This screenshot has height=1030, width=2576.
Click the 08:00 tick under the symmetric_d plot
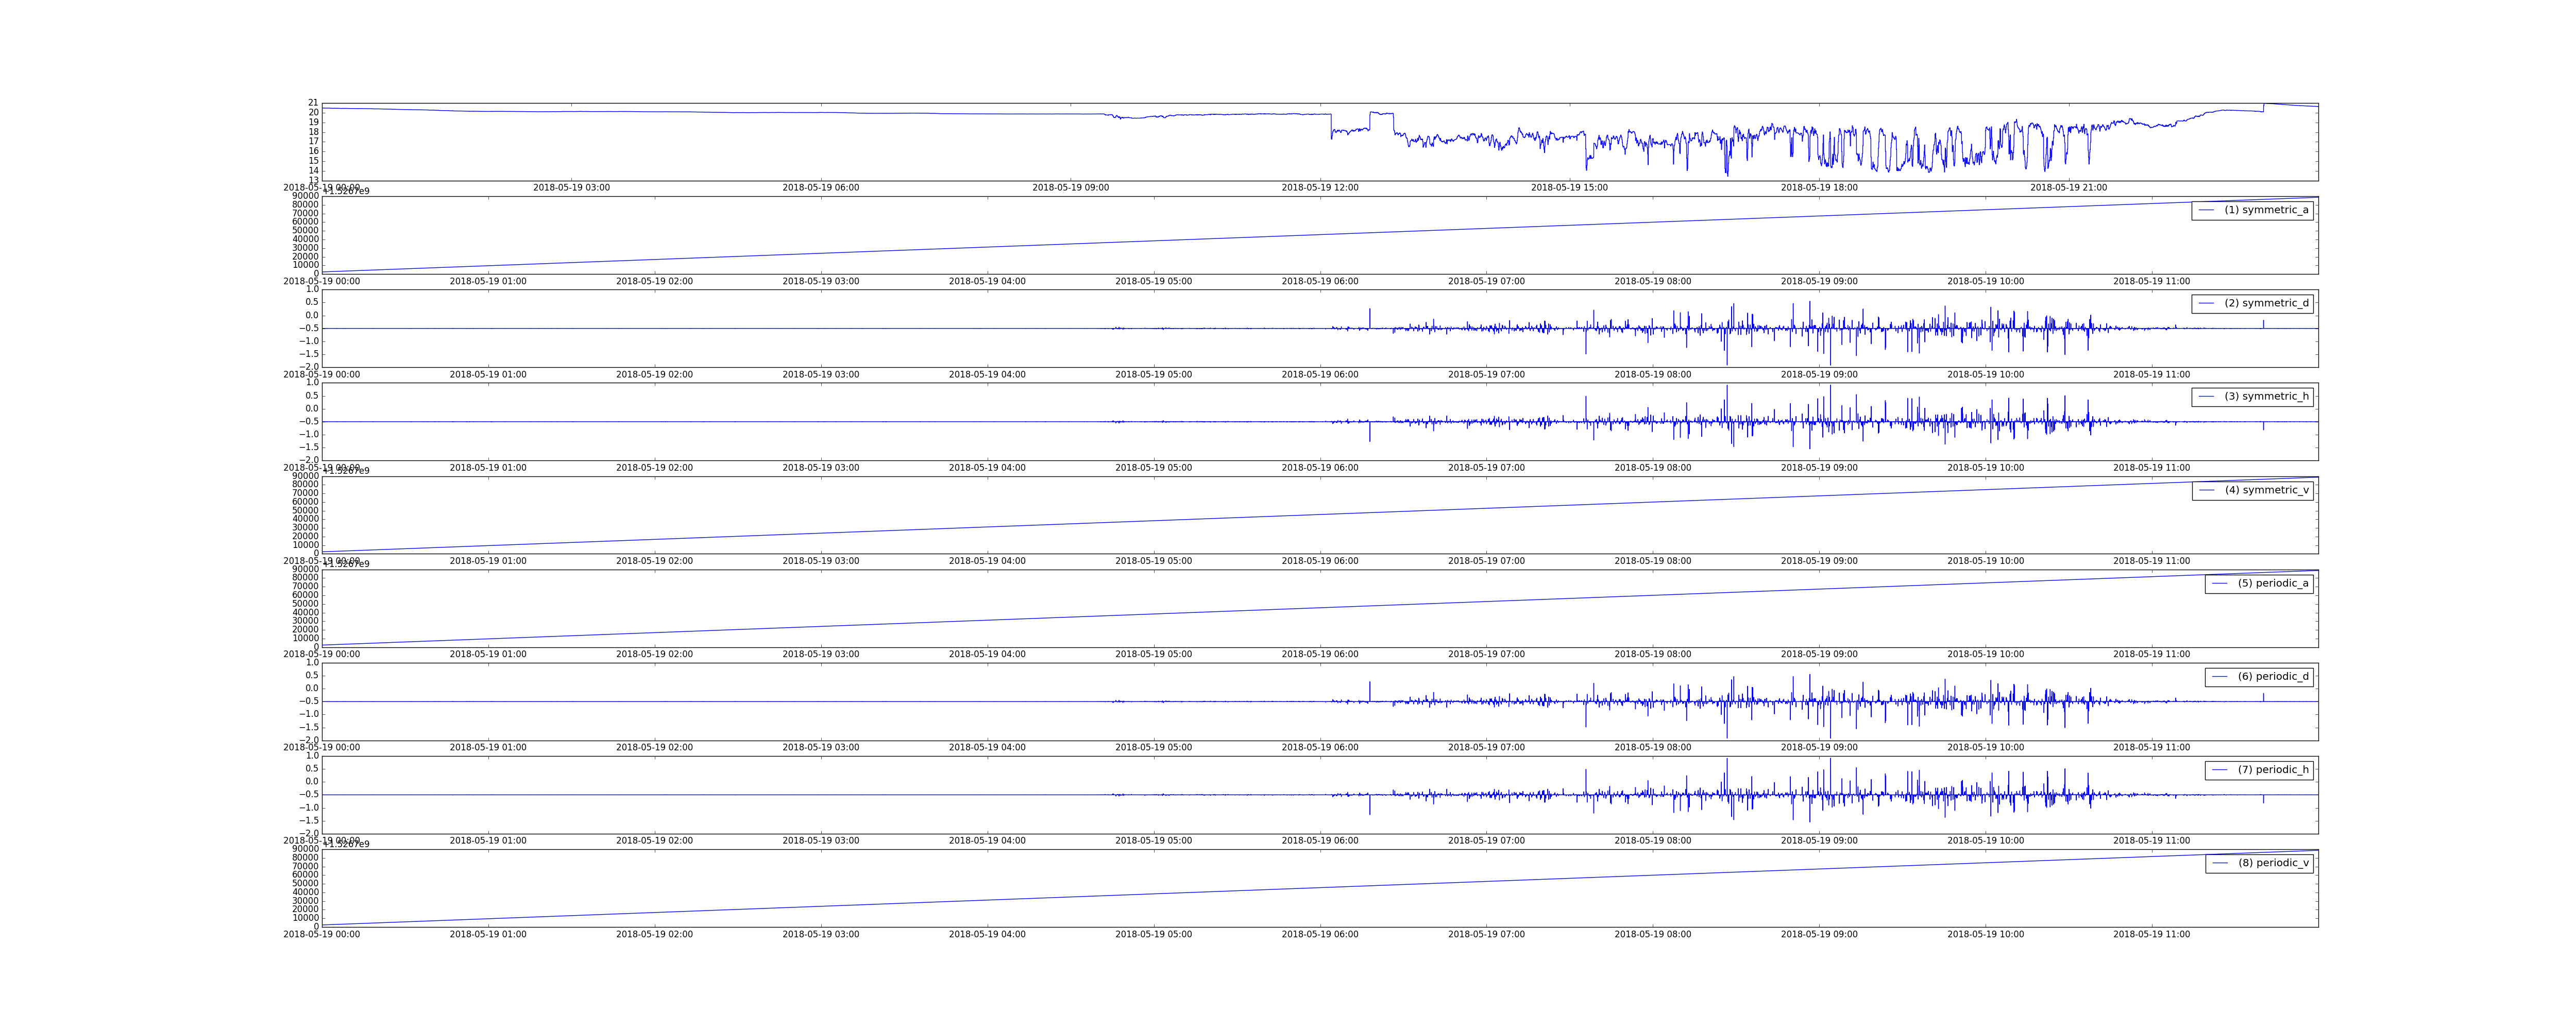(x=1652, y=375)
